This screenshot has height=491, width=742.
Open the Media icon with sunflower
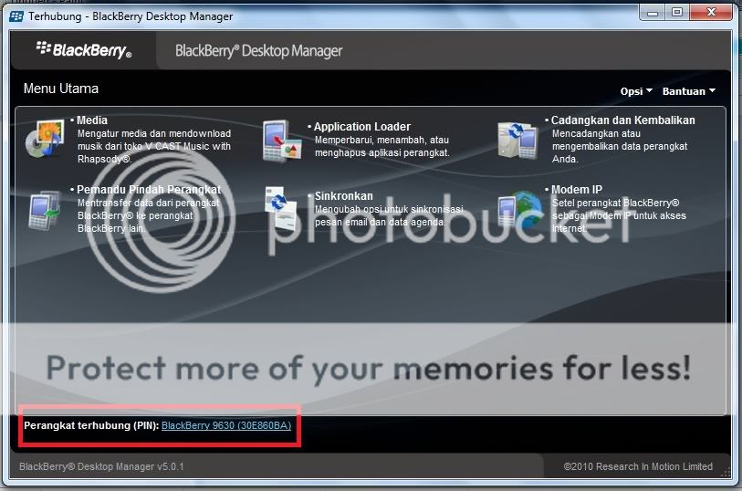pyautogui.click(x=45, y=138)
